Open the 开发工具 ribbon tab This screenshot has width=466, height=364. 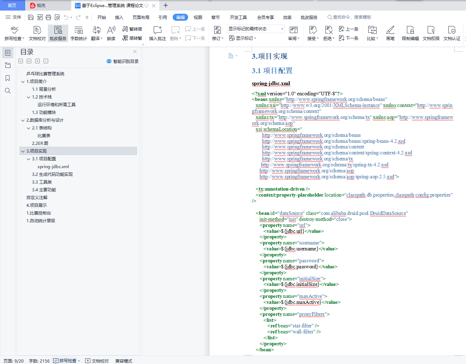[238, 17]
